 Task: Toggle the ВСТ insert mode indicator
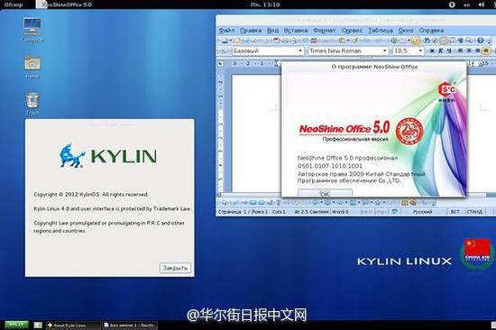455,212
